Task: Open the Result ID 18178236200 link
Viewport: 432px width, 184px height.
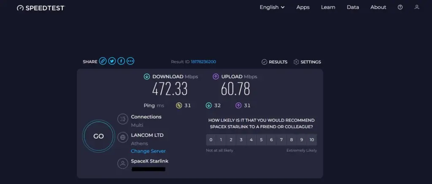Action: [203, 62]
